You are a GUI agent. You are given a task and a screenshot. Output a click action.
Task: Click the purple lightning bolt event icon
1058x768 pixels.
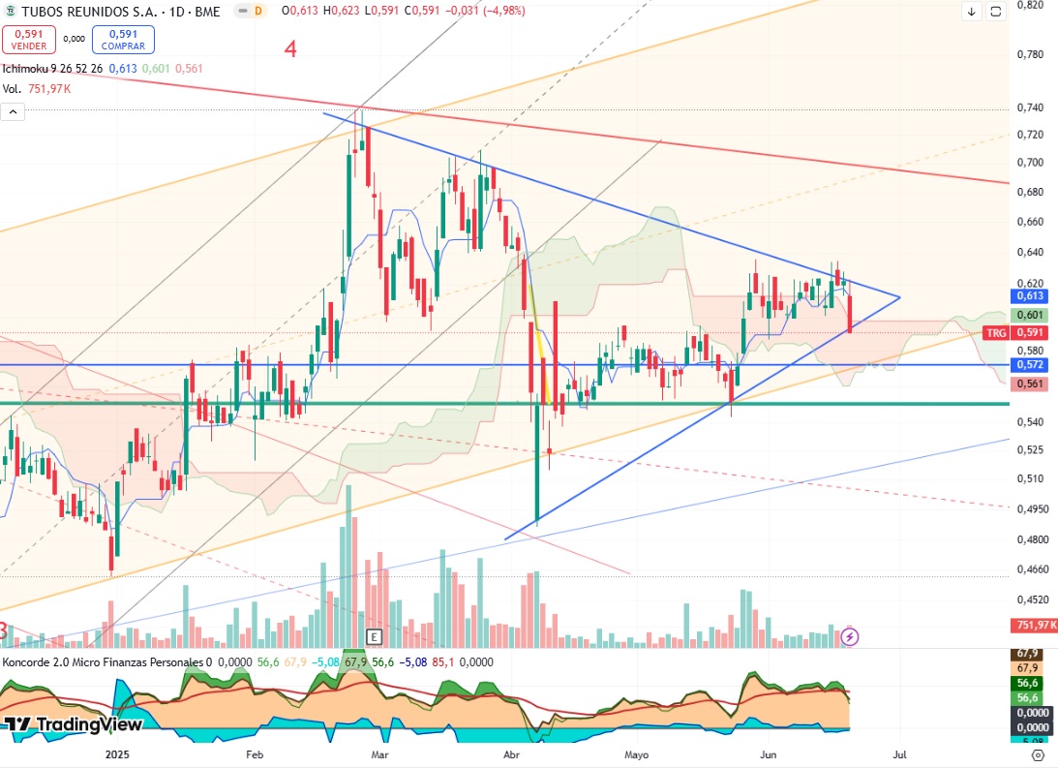(x=850, y=636)
